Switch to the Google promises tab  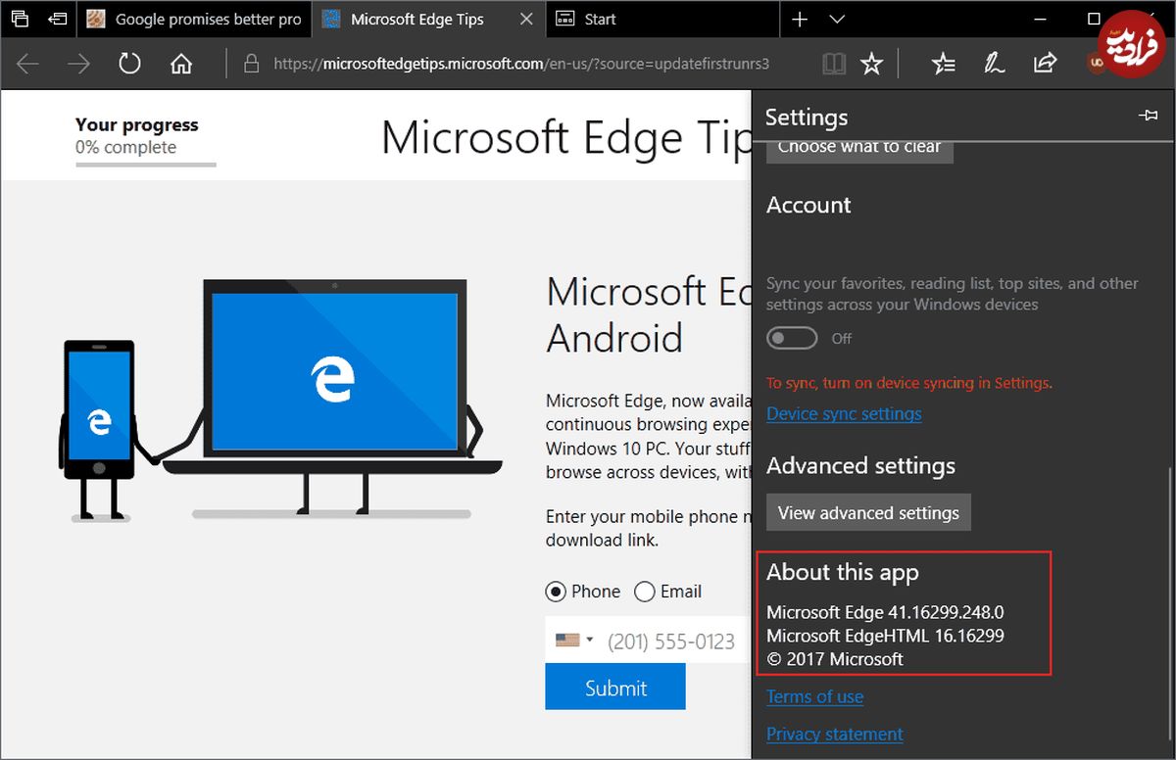pyautogui.click(x=196, y=19)
